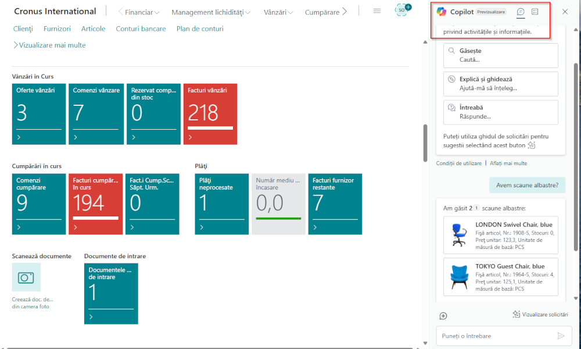The image size is (581, 349).
Task: Click the Scanează documente camera icon
Action: pyautogui.click(x=26, y=277)
